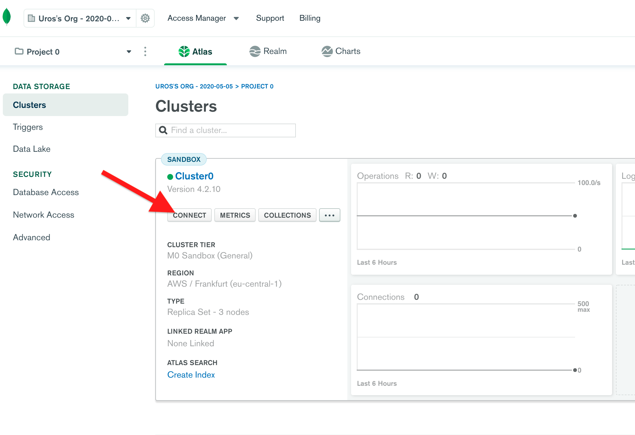The height and width of the screenshot is (435, 635).
Task: Click the Clusters page heading
Action: (186, 106)
